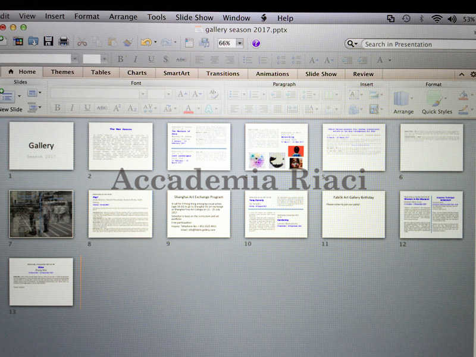Click the Show/Hide slide panel icon in toolbar
This screenshot has height=357, width=476.
click(x=189, y=42)
